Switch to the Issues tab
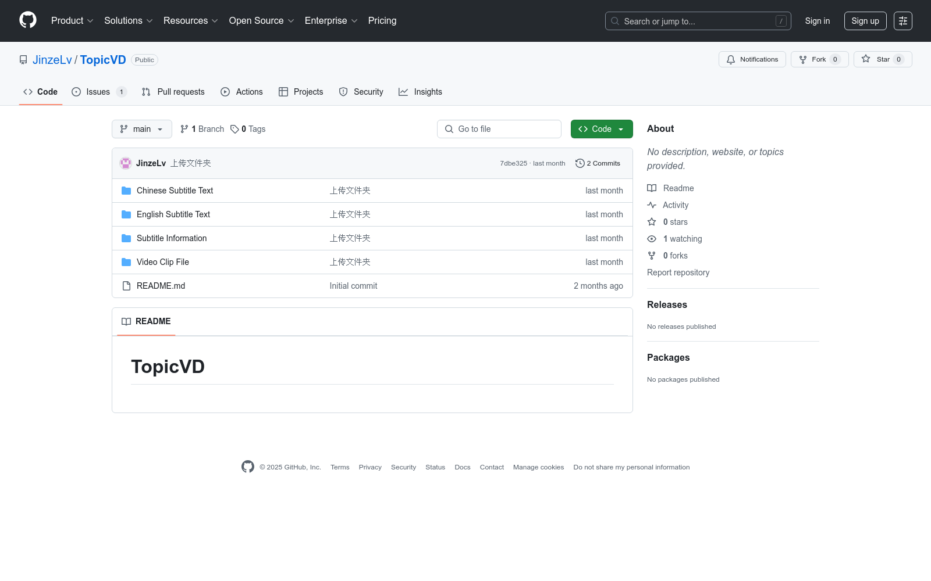Viewport: 931px width, 581px height. pyautogui.click(x=99, y=92)
